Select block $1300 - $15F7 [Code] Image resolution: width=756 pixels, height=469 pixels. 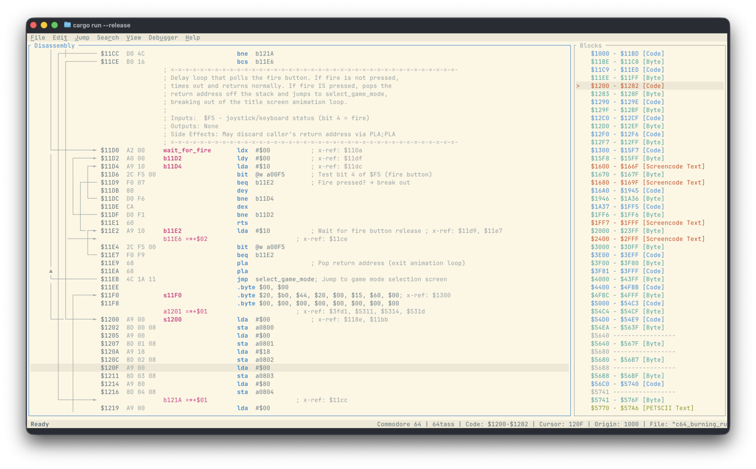627,150
